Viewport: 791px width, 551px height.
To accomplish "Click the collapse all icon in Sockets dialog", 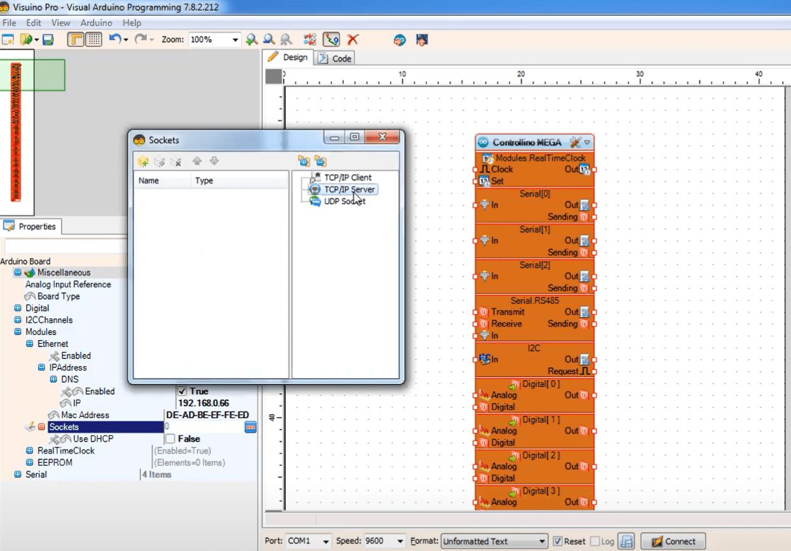I will [321, 161].
